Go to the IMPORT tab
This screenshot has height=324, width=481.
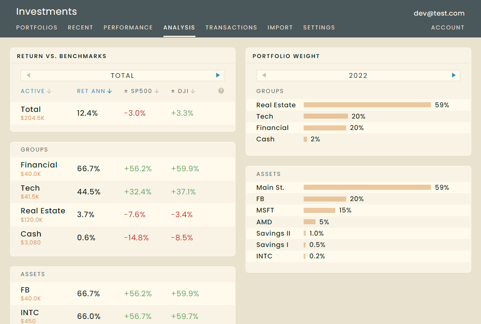(280, 28)
